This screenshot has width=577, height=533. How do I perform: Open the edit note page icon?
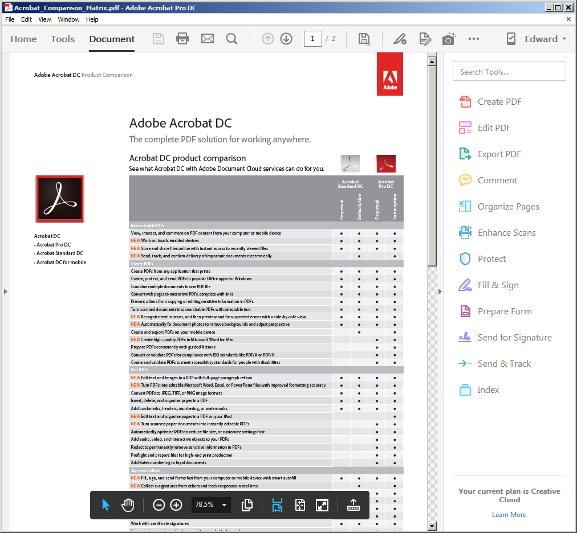tap(425, 39)
